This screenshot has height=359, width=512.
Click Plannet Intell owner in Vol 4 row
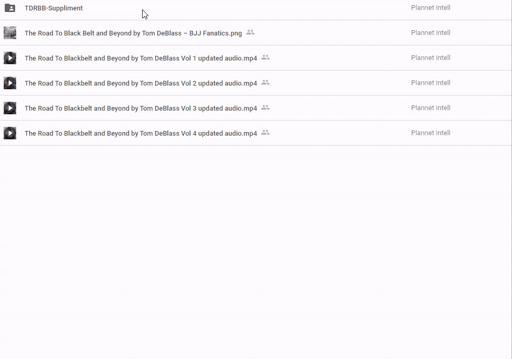point(430,133)
